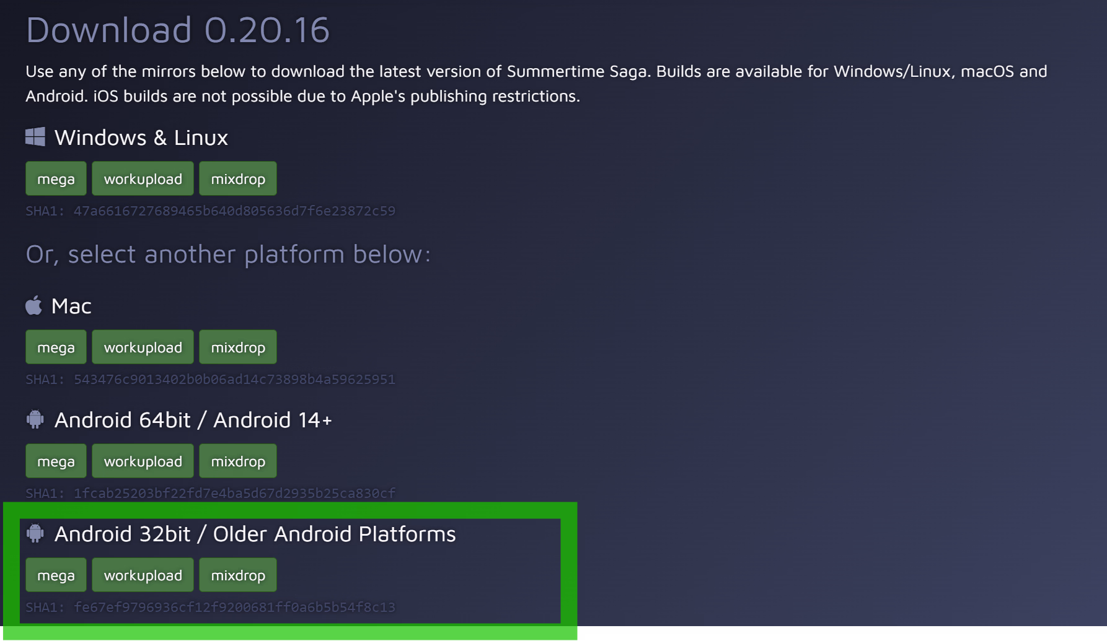Image resolution: width=1107 pixels, height=641 pixels.
Task: Choose mega for Android 32bit download
Action: [56, 575]
